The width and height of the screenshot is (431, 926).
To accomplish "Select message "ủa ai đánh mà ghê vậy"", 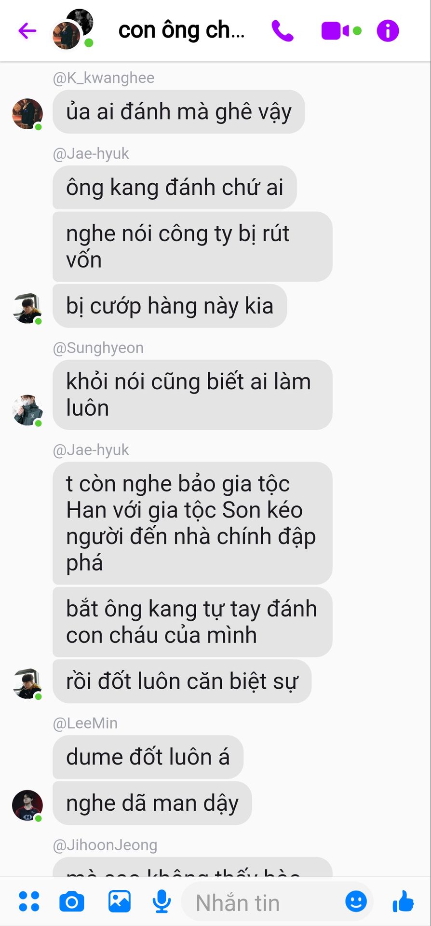I will pyautogui.click(x=179, y=111).
